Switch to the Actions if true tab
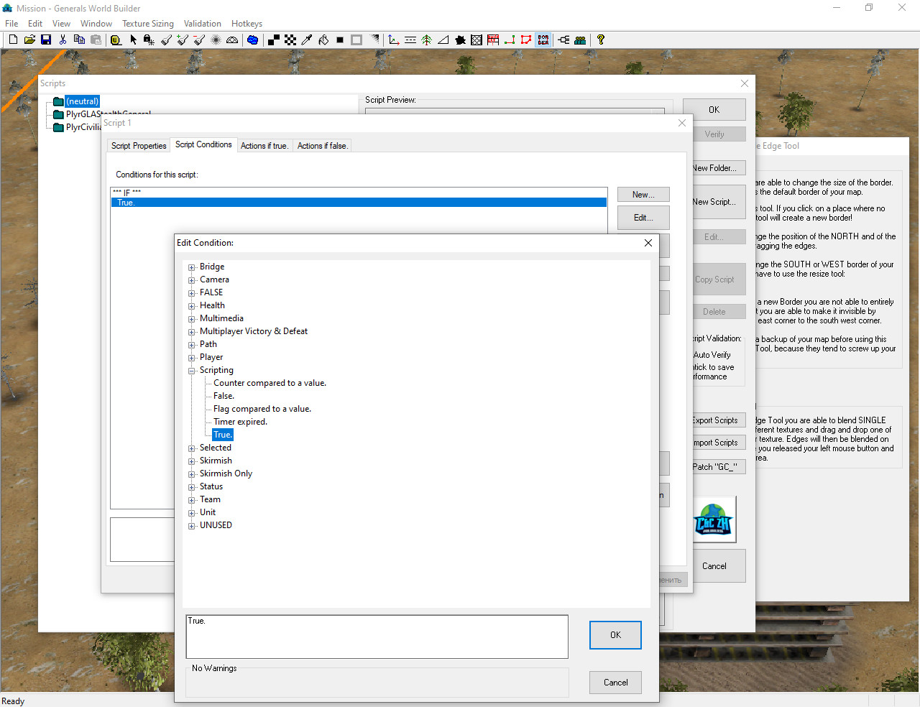Screen dimensions: 920x707 pos(264,146)
